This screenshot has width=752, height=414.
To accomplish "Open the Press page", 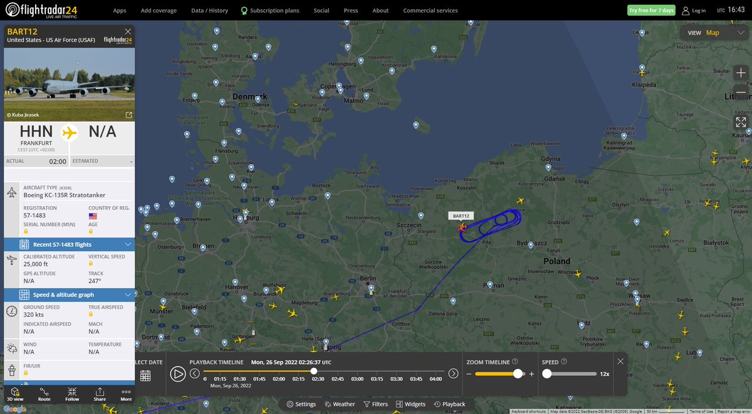I will (351, 11).
